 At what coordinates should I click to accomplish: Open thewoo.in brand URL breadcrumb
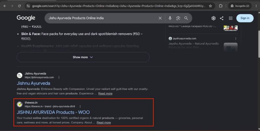pos(50,106)
